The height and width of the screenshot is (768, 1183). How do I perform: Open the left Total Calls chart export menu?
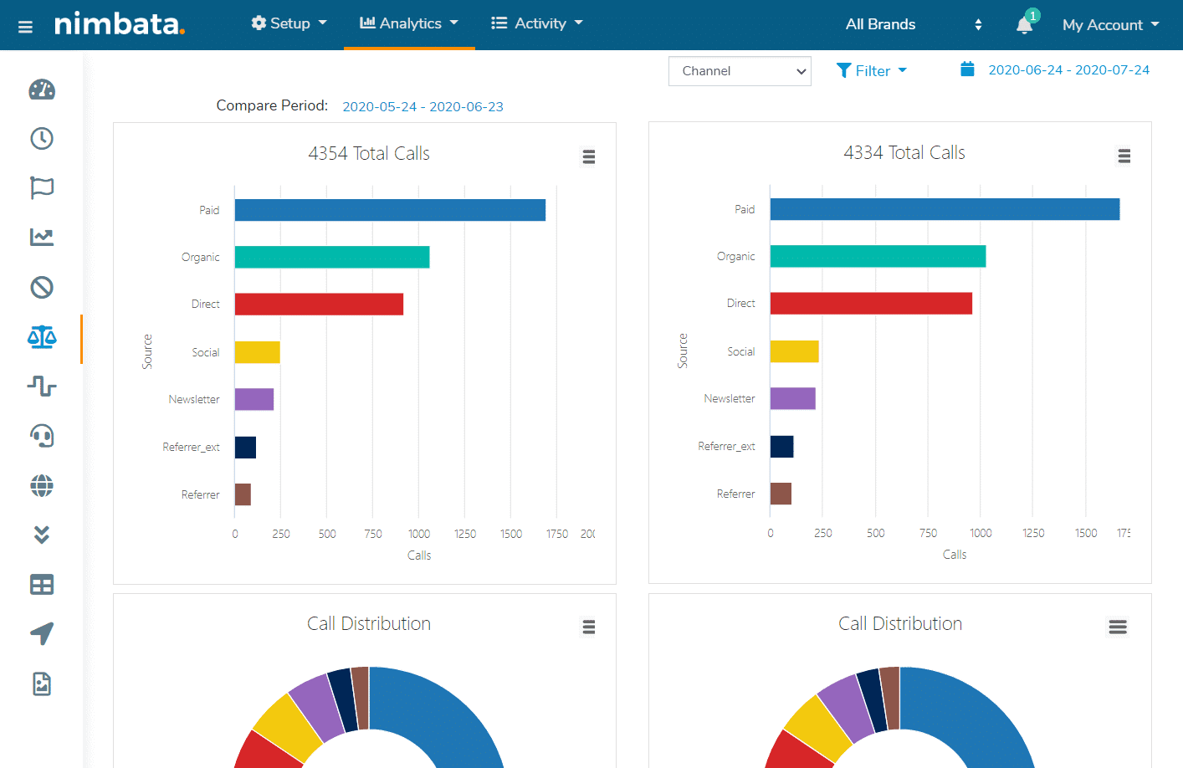point(588,156)
